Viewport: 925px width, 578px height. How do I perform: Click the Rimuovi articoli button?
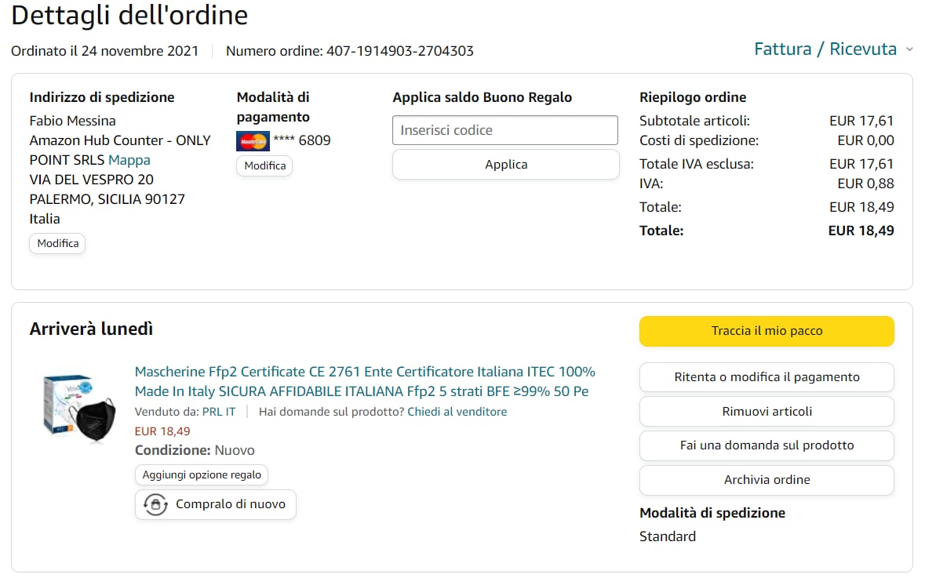click(x=767, y=412)
